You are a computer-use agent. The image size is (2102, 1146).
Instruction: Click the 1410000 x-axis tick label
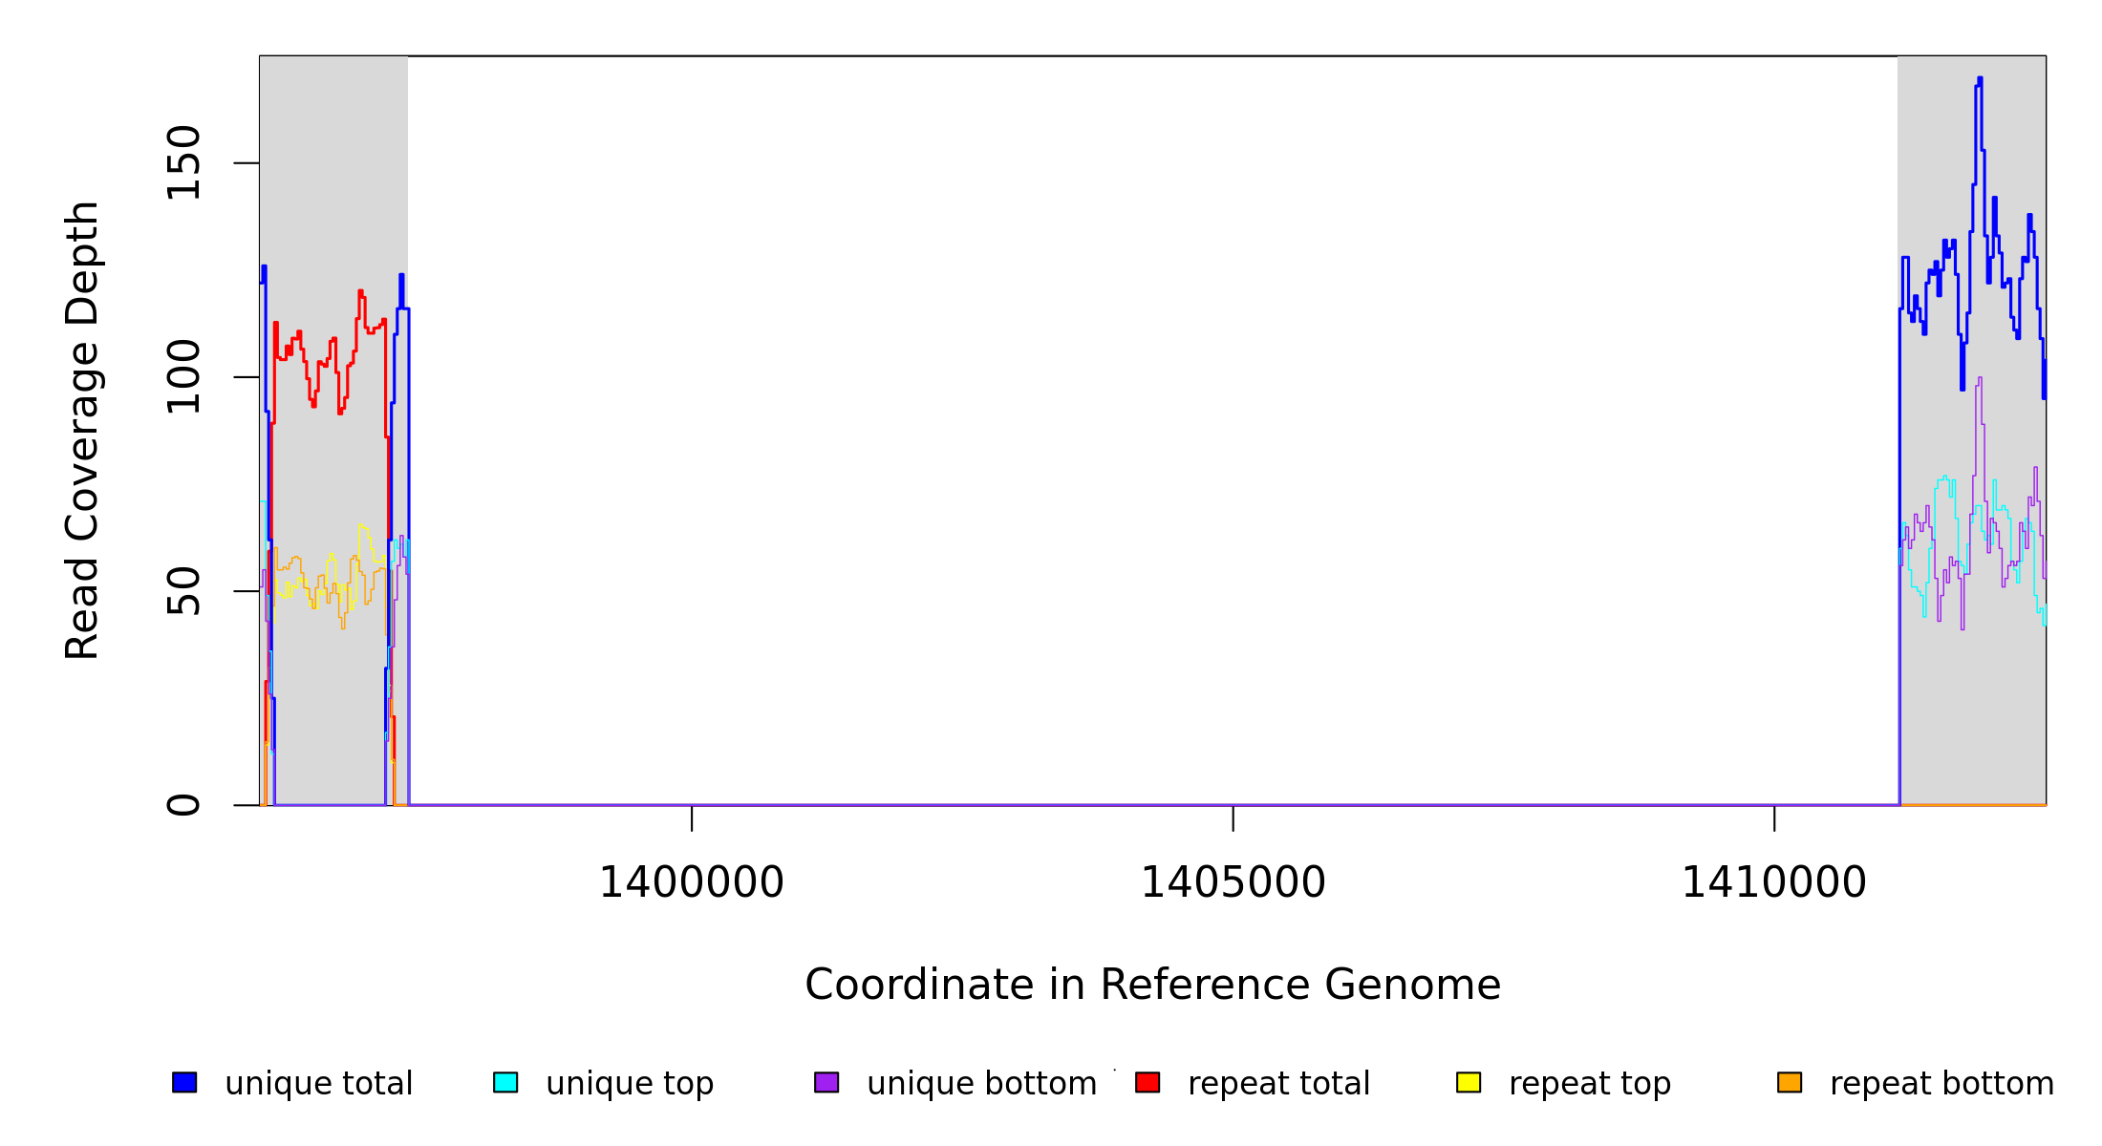pos(1773,882)
